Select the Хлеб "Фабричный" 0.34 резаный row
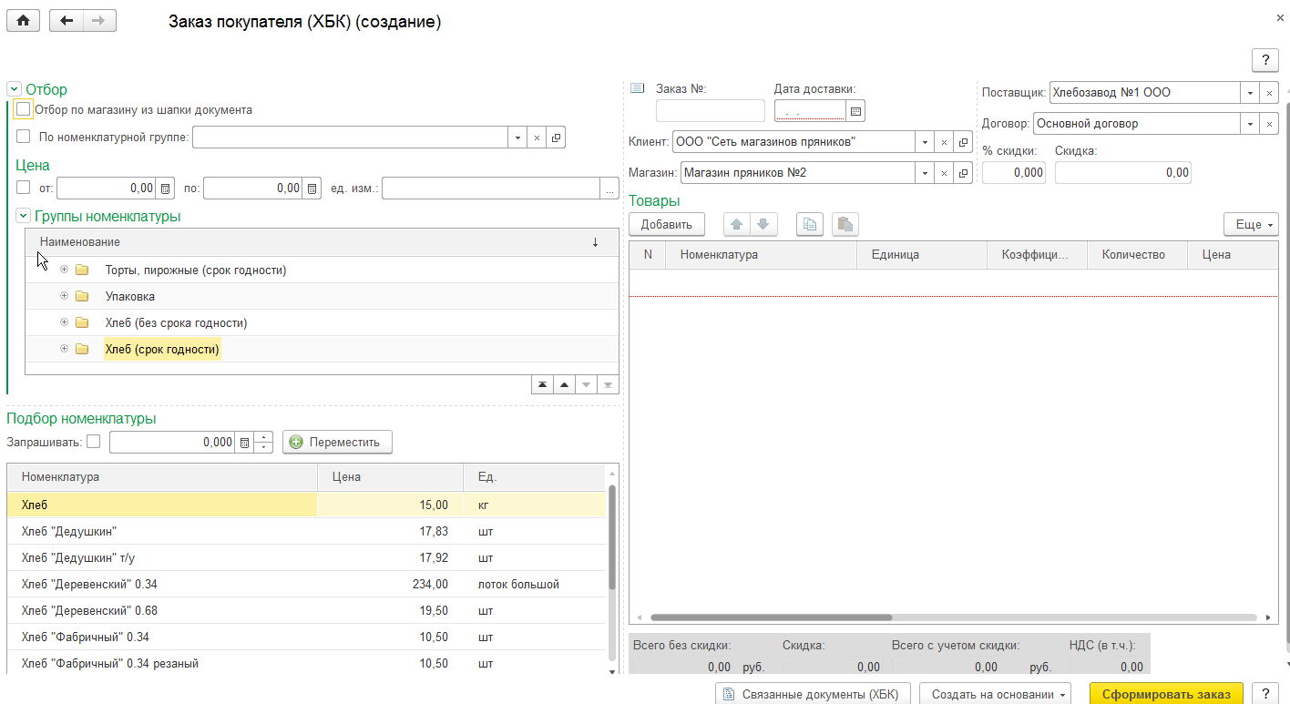The width and height of the screenshot is (1290, 704). pos(306,663)
